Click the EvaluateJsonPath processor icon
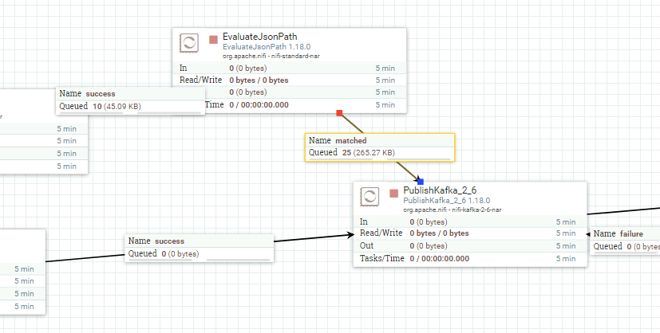Image resolution: width=660 pixels, height=333 pixels. point(189,43)
